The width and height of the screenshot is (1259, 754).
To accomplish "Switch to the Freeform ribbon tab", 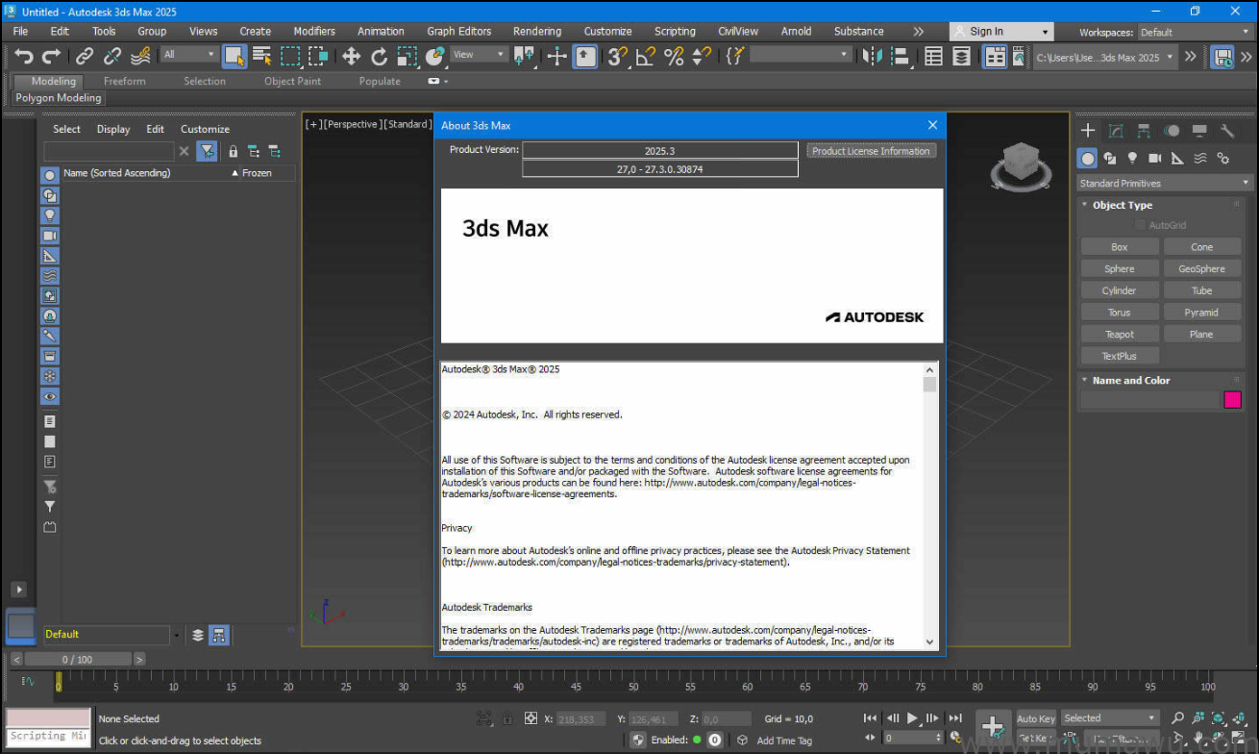I will [124, 81].
